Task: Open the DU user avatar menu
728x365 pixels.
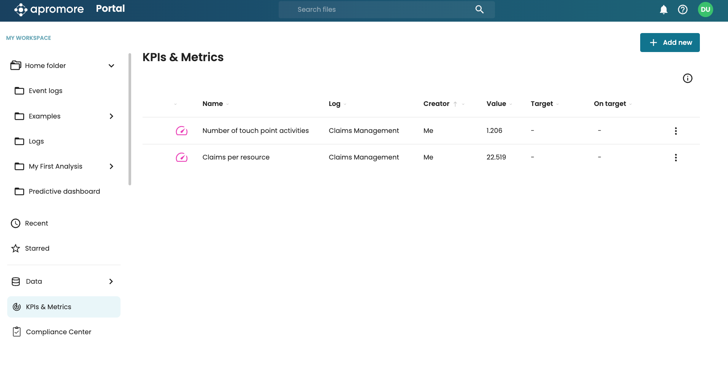Action: click(x=705, y=9)
